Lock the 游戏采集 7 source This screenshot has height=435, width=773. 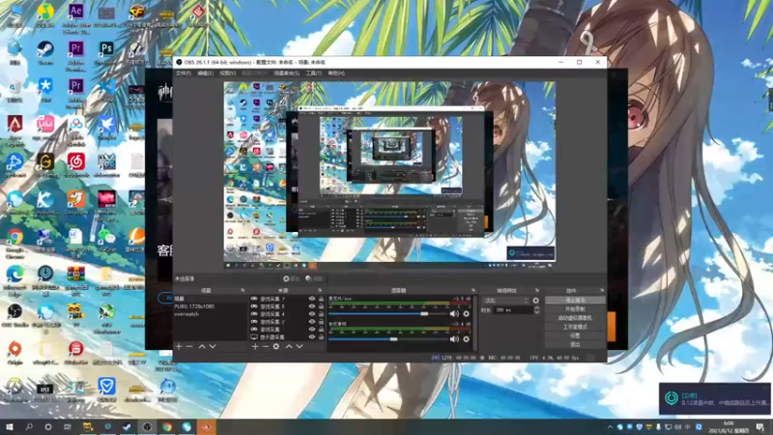coord(321,299)
